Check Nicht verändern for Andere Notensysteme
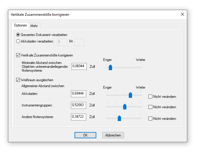 click(x=150, y=118)
